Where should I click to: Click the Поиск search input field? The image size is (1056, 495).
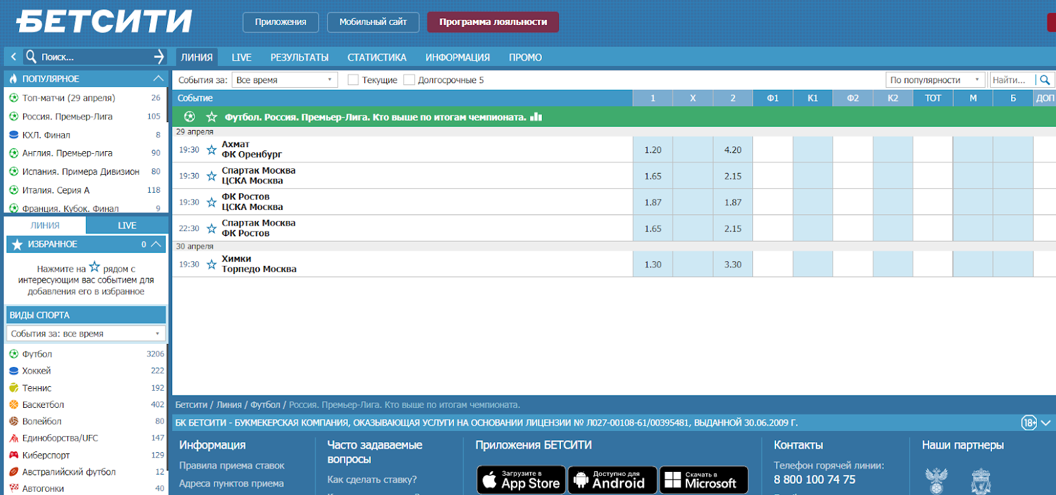click(x=94, y=57)
